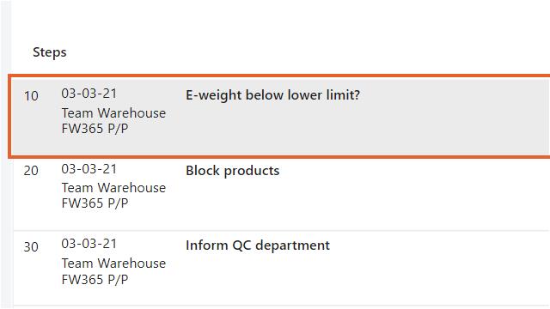
Task: Select the highlighted step 10 row
Action: pos(279,117)
